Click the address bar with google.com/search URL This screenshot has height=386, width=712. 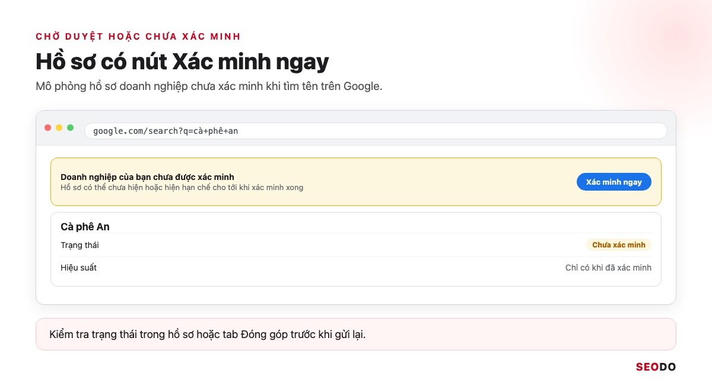click(376, 131)
